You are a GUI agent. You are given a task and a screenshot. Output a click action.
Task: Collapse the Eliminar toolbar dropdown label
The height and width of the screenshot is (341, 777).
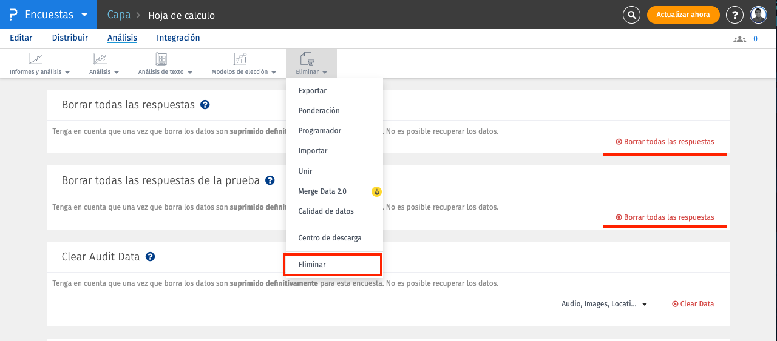click(x=311, y=72)
